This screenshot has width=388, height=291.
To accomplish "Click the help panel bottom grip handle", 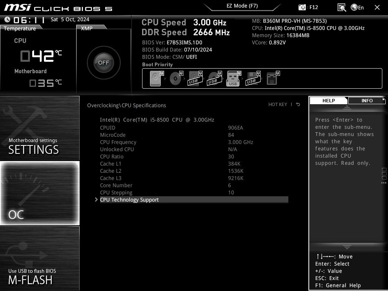I will [x=347, y=247].
